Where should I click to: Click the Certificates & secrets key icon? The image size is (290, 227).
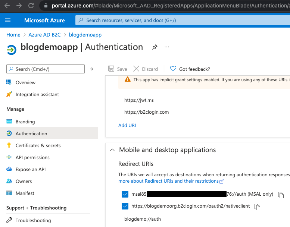click(9, 145)
